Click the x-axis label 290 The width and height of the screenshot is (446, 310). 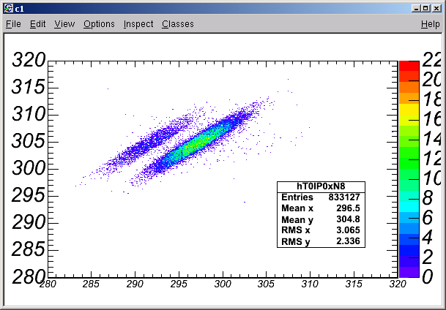pos(135,284)
